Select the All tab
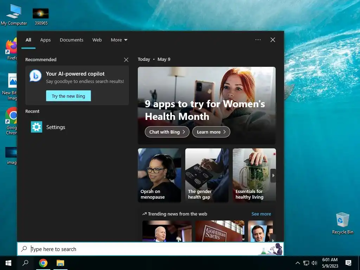The width and height of the screenshot is (360, 270). [28, 40]
